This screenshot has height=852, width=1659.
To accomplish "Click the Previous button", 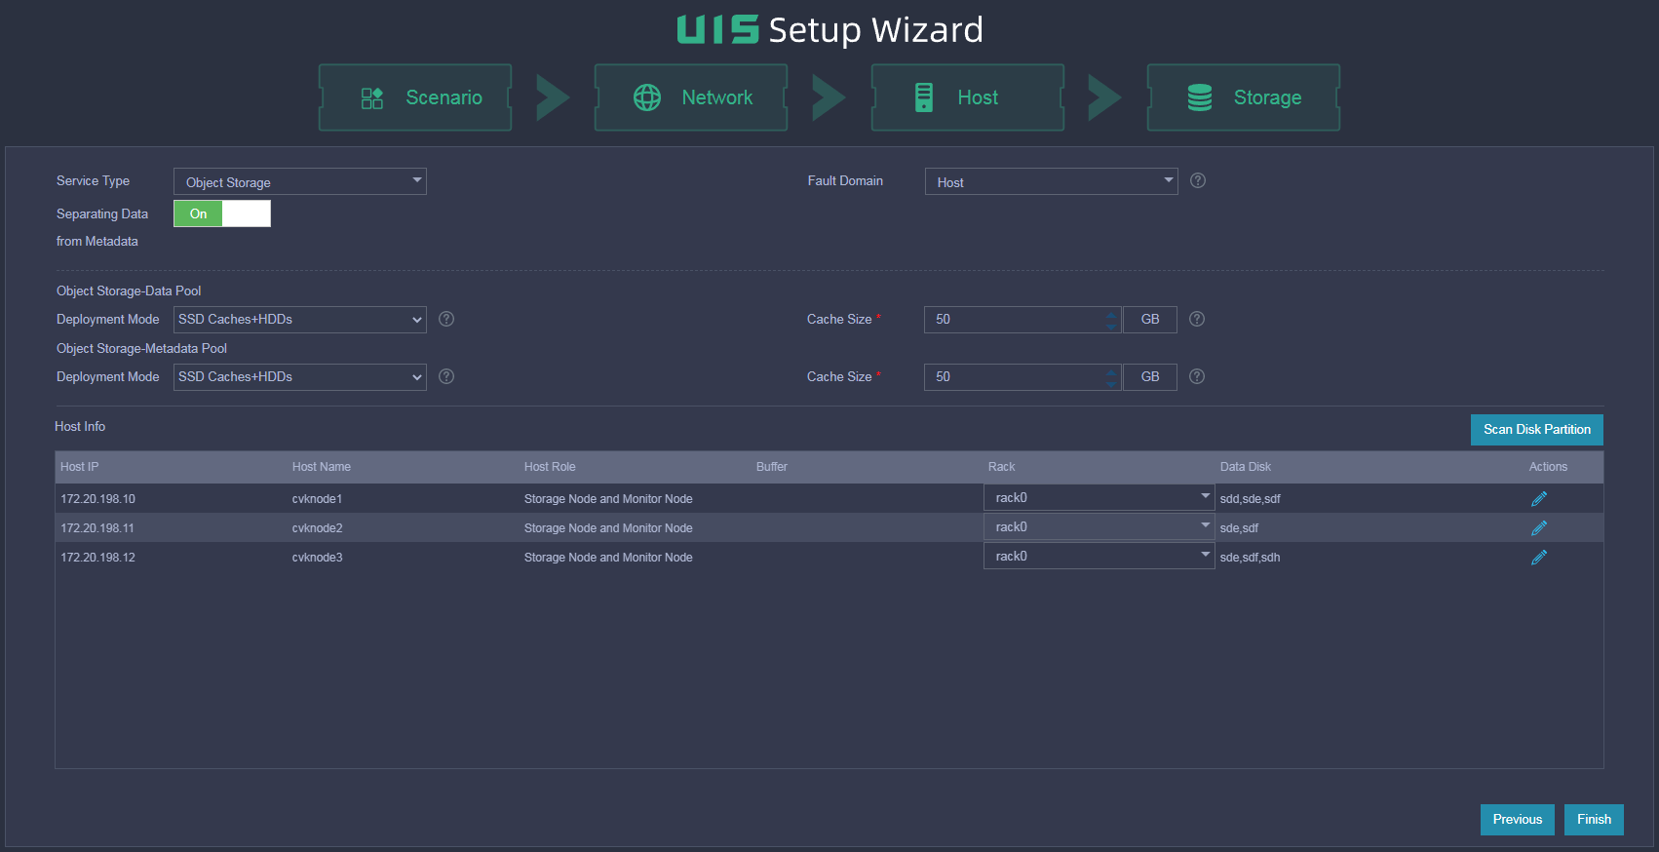I will coord(1518,820).
